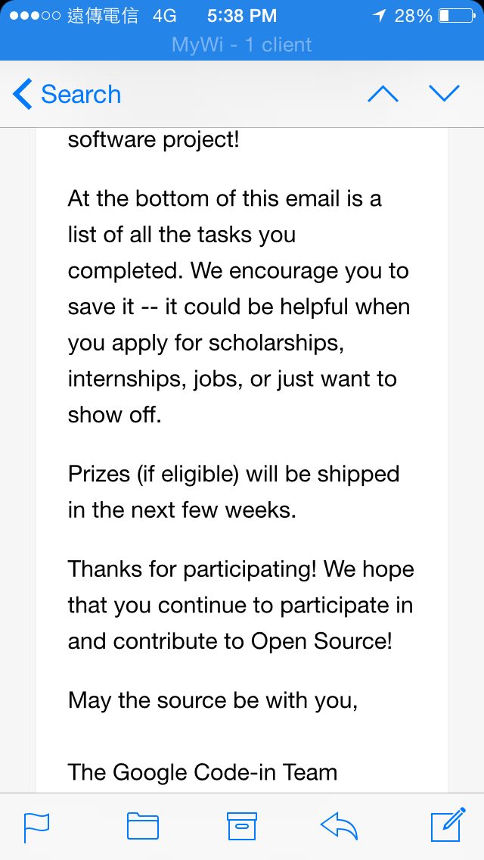Image resolution: width=484 pixels, height=860 pixels.
Task: Tap the "Thanks for participating!" paragraph
Action: click(240, 605)
